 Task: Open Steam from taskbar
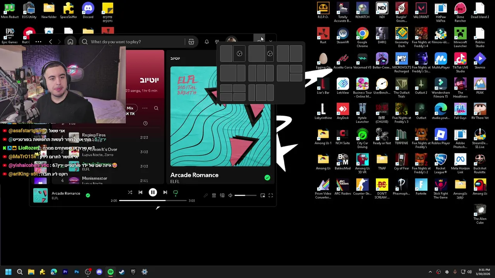point(122,272)
